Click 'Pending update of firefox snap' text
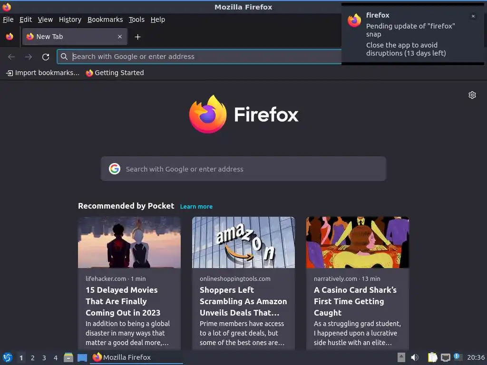Image resolution: width=487 pixels, height=365 pixels. pyautogui.click(x=410, y=30)
